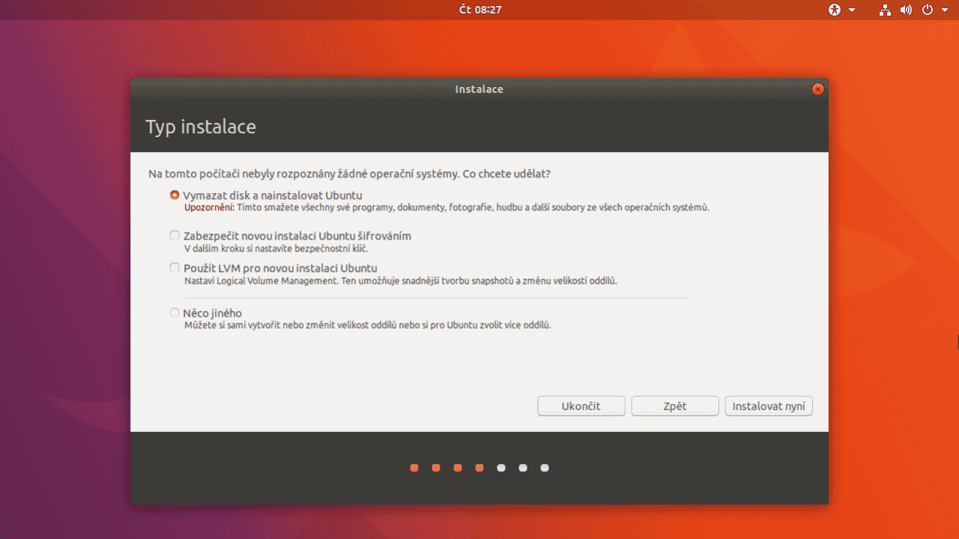
Task: Click the Ukončit button
Action: point(581,406)
